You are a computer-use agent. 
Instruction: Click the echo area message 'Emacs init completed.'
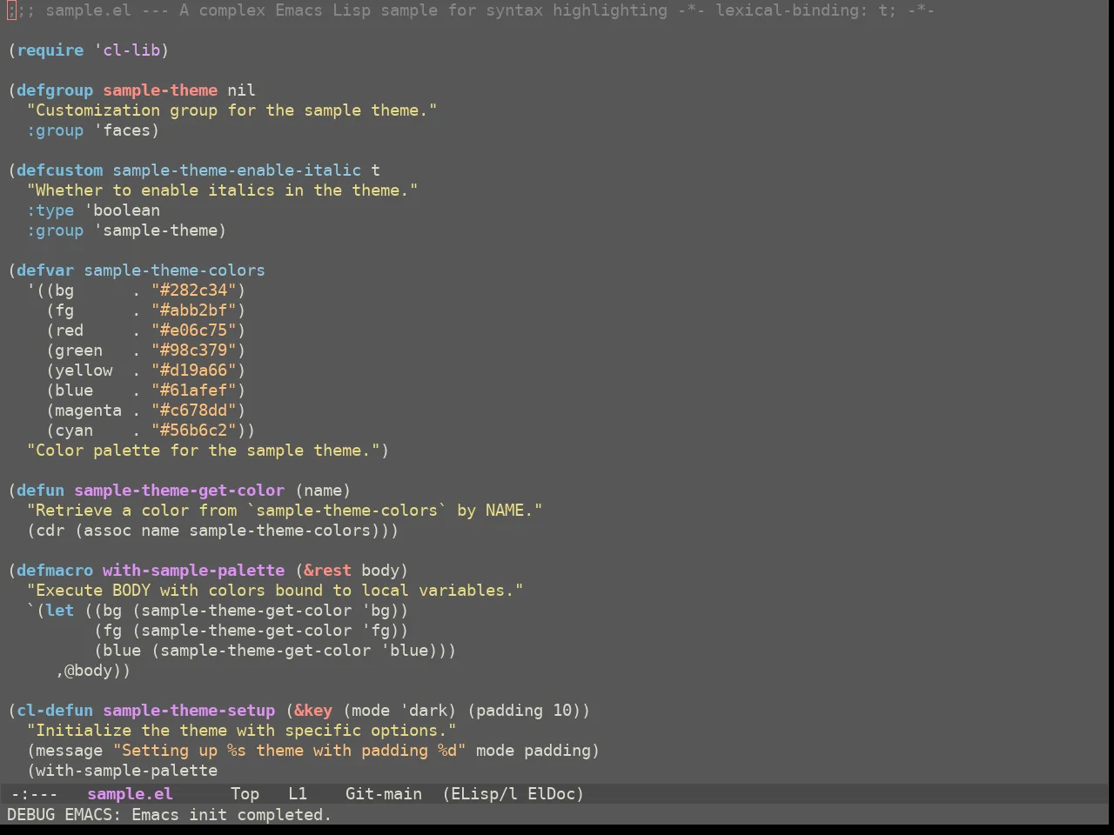(232, 814)
